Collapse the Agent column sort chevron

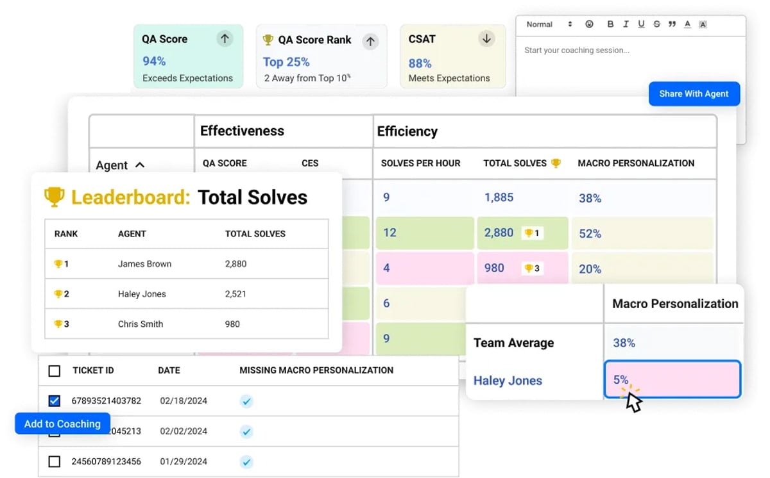pos(140,165)
